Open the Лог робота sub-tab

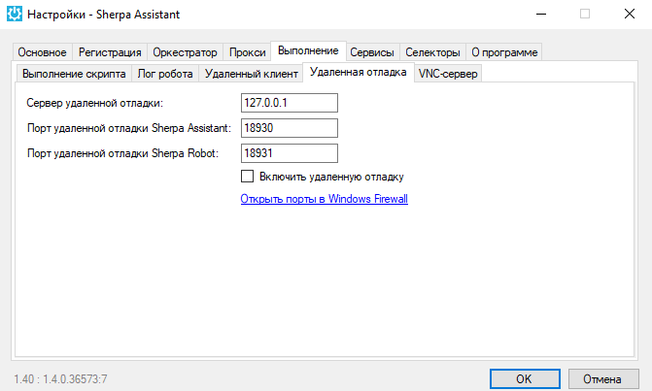(x=165, y=74)
